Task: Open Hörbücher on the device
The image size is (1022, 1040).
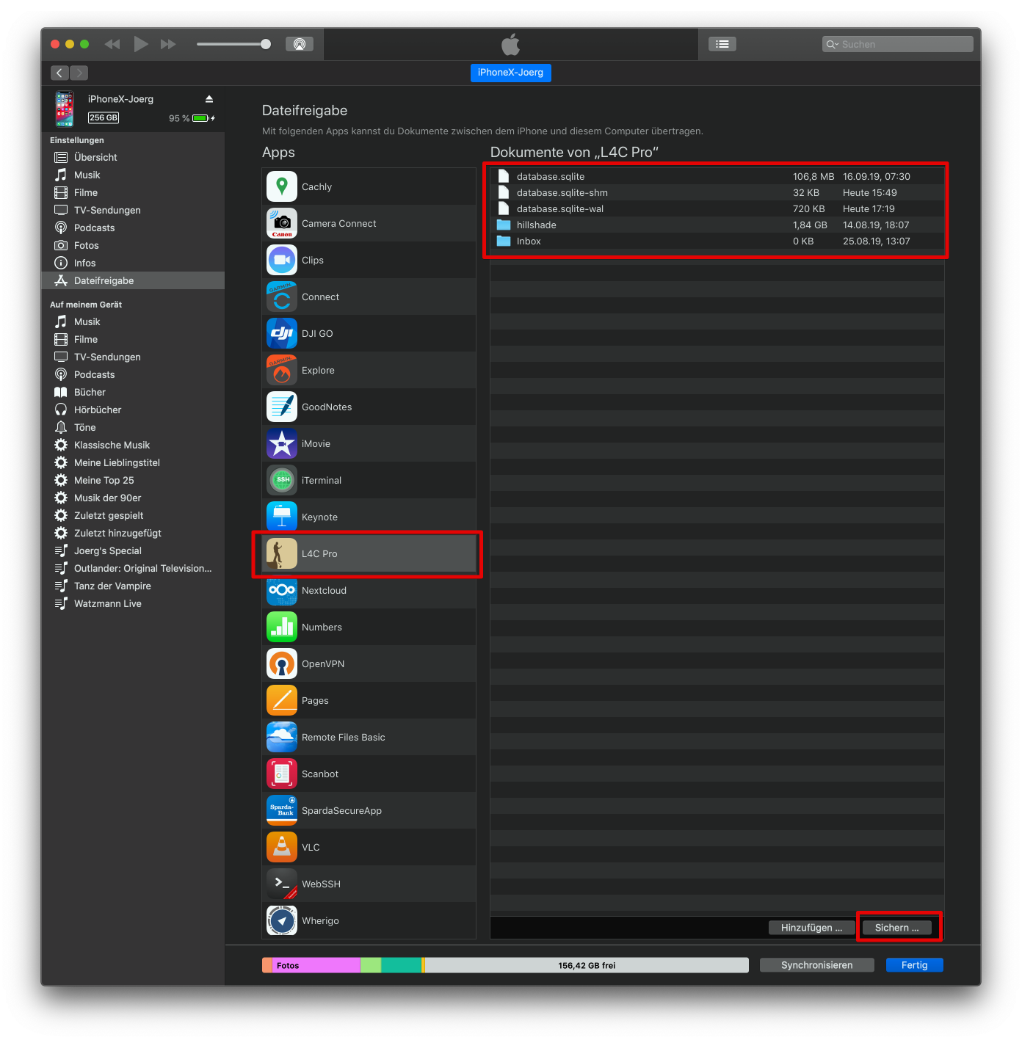Action: pyautogui.click(x=133, y=410)
